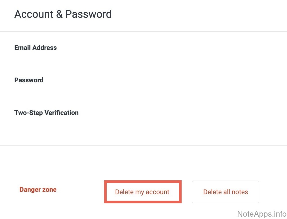Click the red "Danger zone" label
Screen dimensions: 287x219
point(38,190)
